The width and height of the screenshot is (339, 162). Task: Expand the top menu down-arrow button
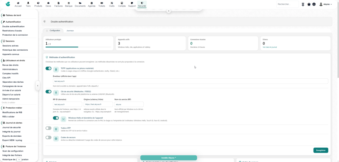point(169,11)
